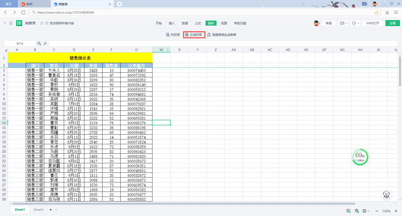Click the cell name box showing W14
The image size is (402, 216).
point(20,44)
